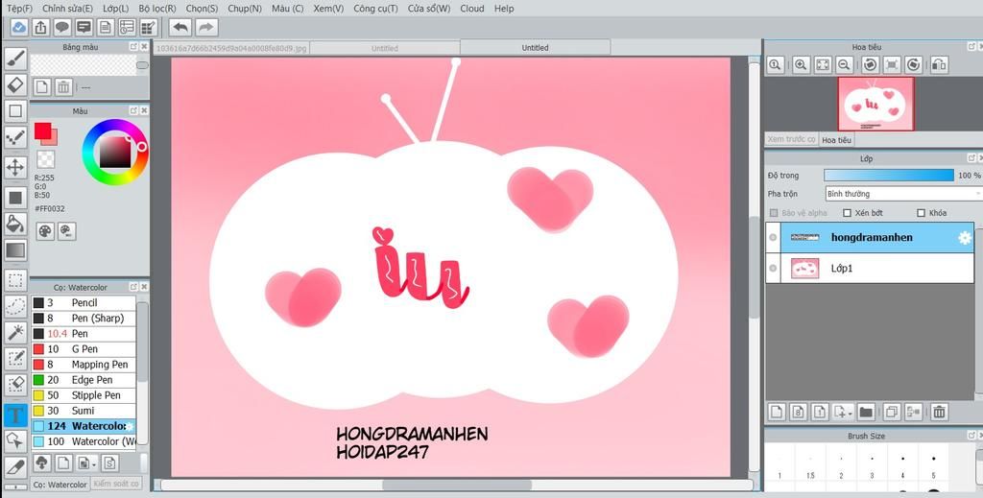Download brush from cloud icon
The width and height of the screenshot is (983, 498).
(41, 462)
